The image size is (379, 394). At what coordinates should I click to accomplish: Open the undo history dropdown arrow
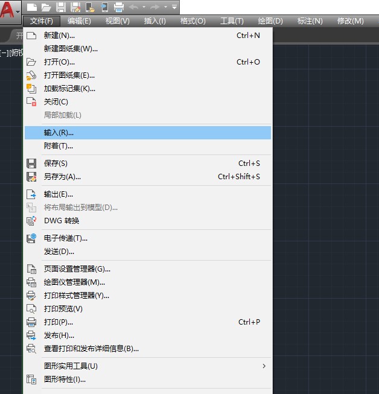tap(144, 7)
